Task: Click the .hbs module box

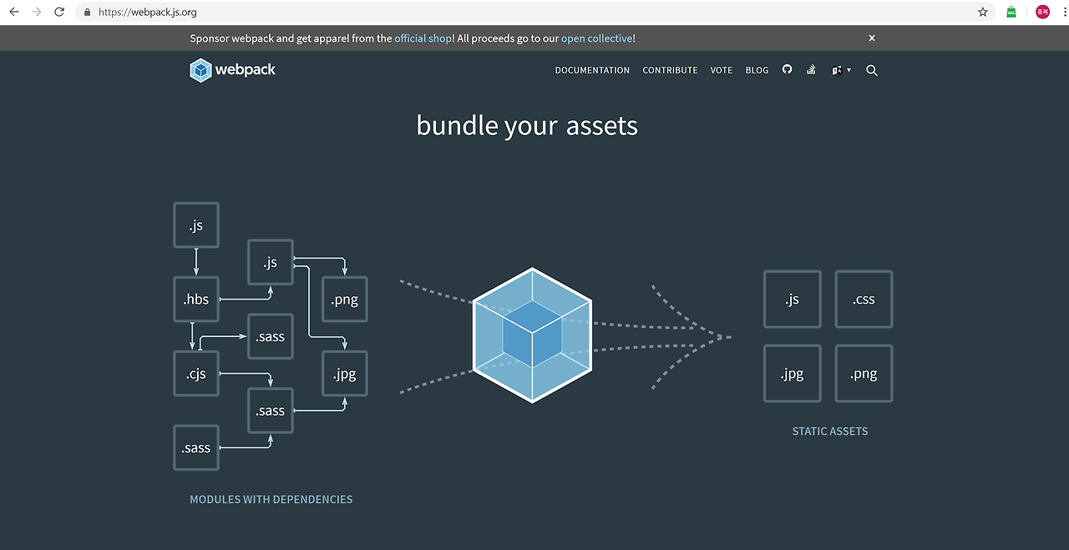Action: coord(196,299)
